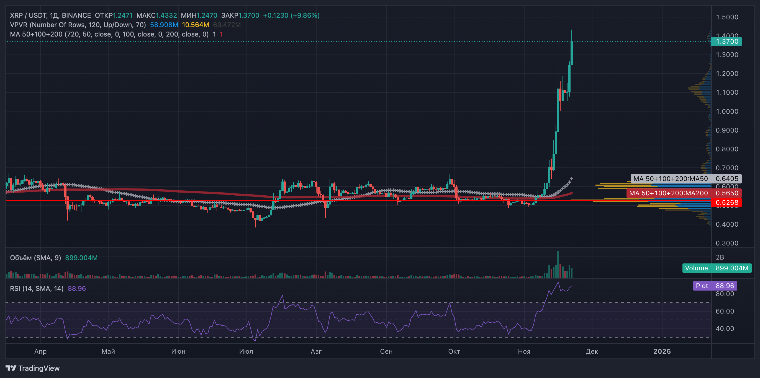
Task: Select the latest green candle near 1.37
Action: [x=572, y=53]
